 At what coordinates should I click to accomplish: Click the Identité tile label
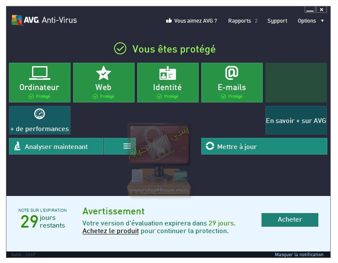coord(167,87)
